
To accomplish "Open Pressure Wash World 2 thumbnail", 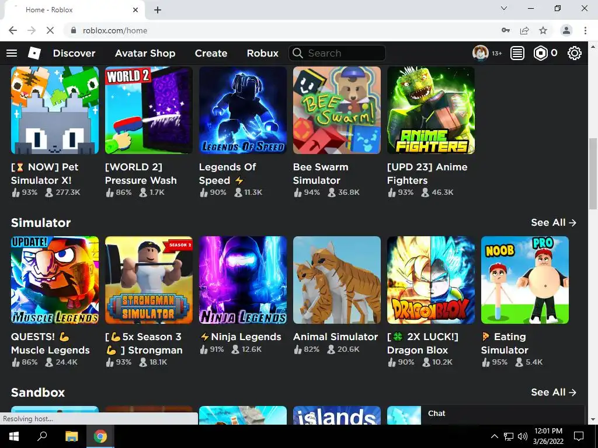I will point(149,110).
